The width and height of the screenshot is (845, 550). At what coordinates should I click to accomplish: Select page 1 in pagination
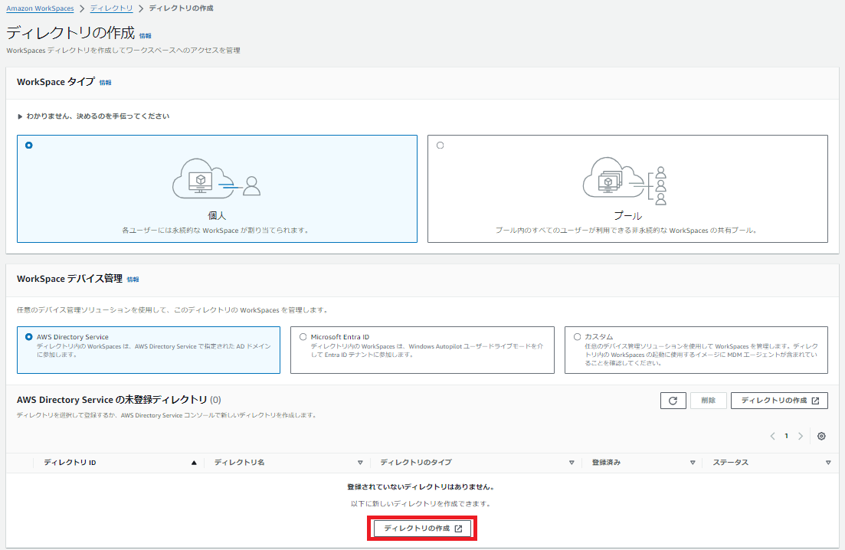tap(786, 437)
